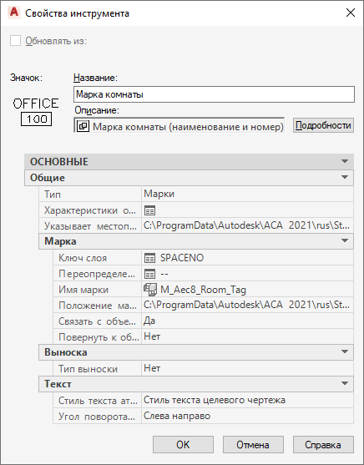The width and height of the screenshot is (364, 465).
Task: Collapse the Текст category
Action: tap(345, 383)
